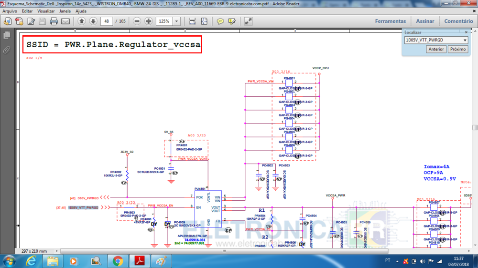478x268 pixels.
Task: Open the zoom level dropdown
Action: tap(177, 21)
